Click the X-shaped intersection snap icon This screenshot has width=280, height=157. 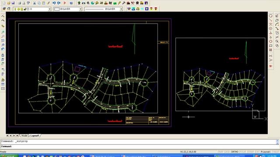tap(271, 56)
